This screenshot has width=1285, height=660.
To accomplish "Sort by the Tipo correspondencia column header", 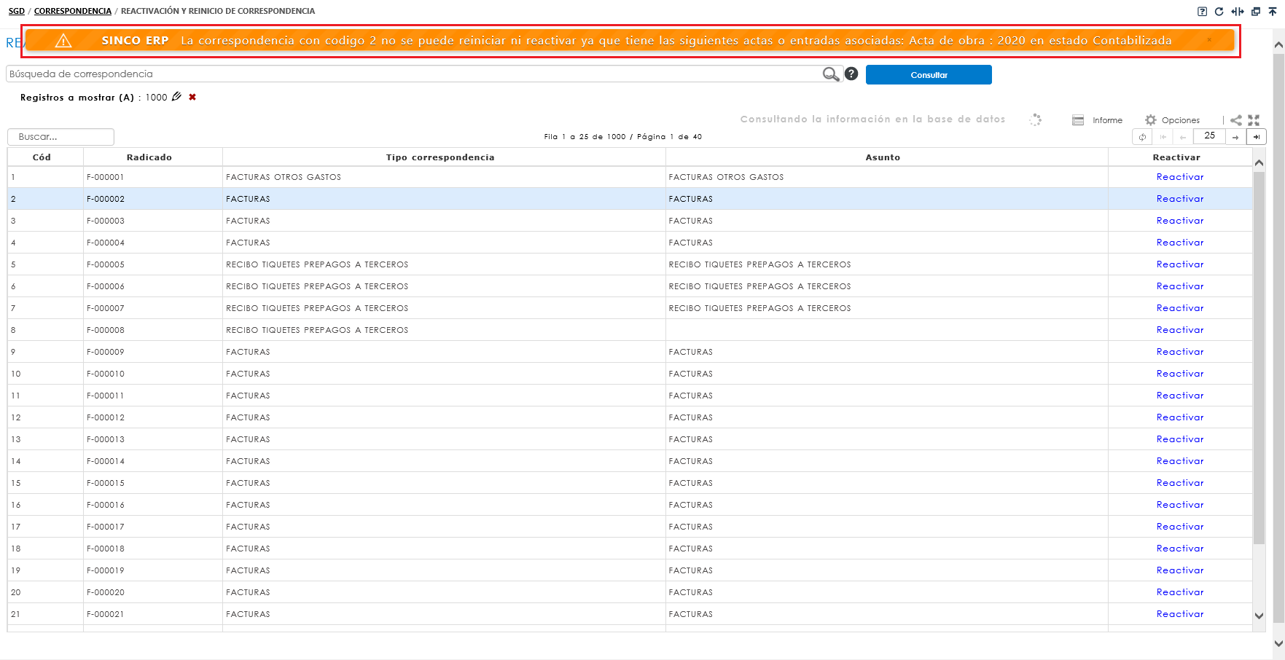I will click(x=440, y=157).
